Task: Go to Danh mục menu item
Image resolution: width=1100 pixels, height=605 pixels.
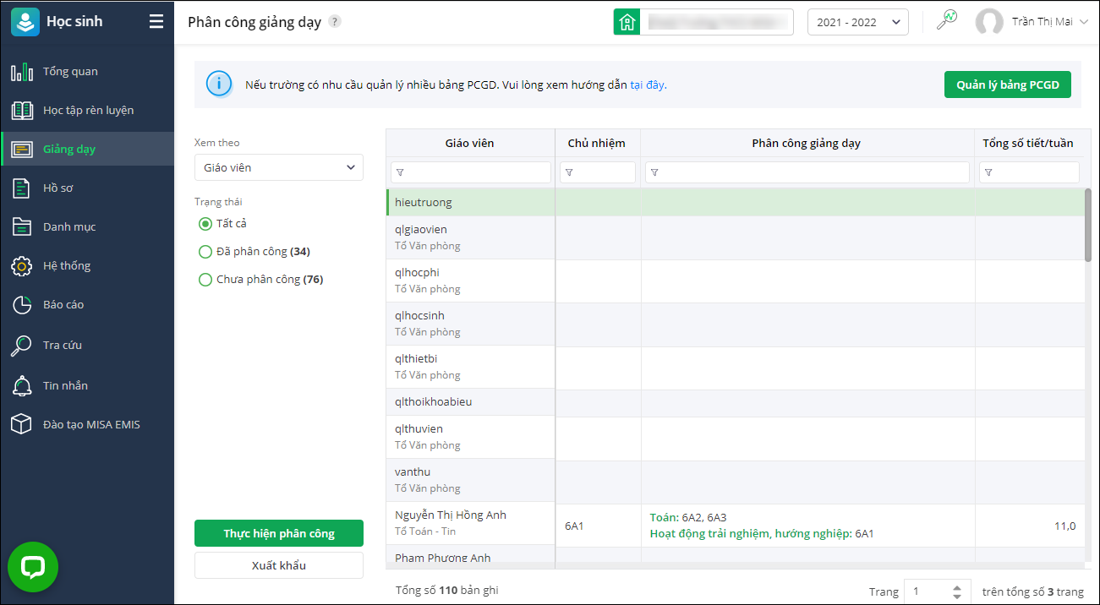Action: point(69,226)
